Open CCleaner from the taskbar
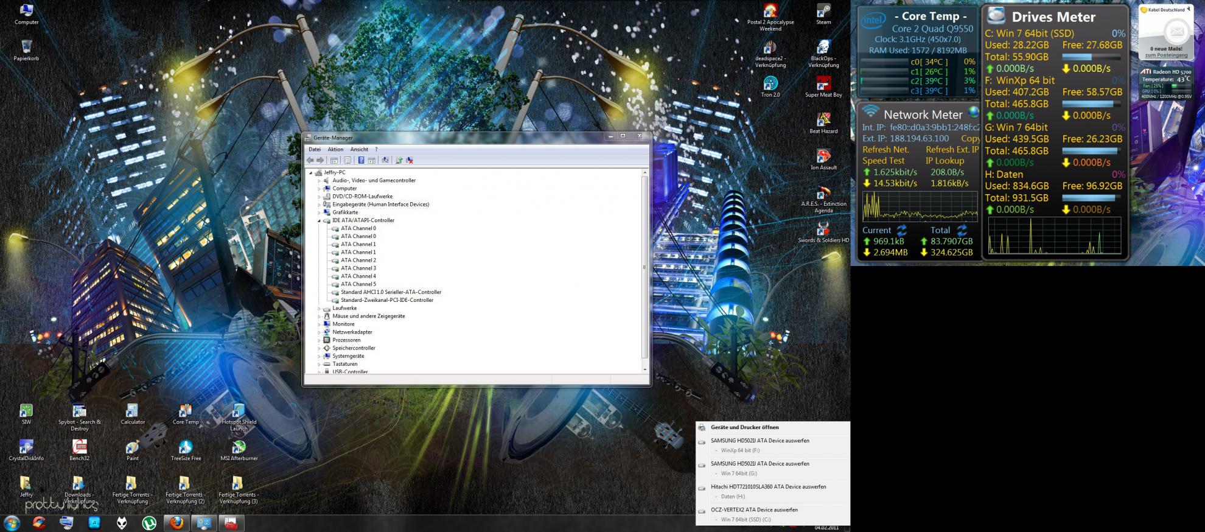Viewport: 1205px width, 532px height. click(x=40, y=523)
